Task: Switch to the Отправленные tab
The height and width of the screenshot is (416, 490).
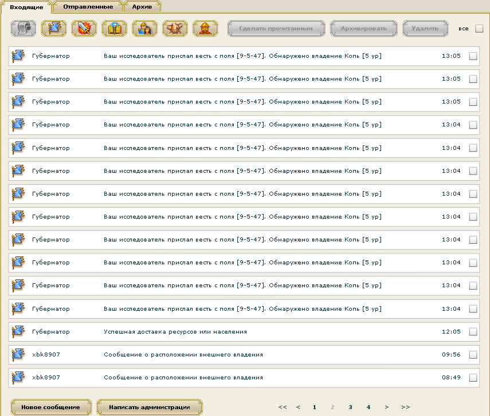Action: 88,6
